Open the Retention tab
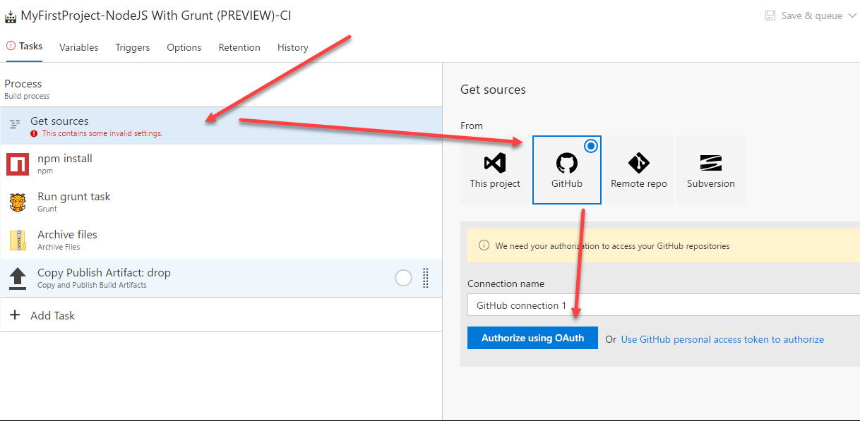The width and height of the screenshot is (860, 421). click(x=239, y=47)
